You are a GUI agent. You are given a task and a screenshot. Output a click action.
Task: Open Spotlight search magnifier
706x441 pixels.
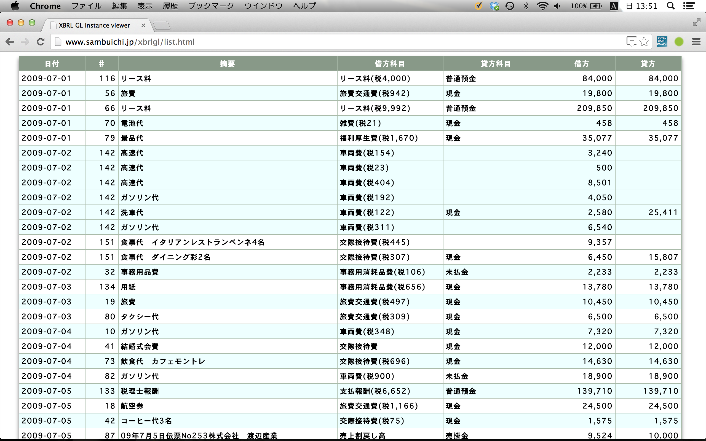[671, 6]
